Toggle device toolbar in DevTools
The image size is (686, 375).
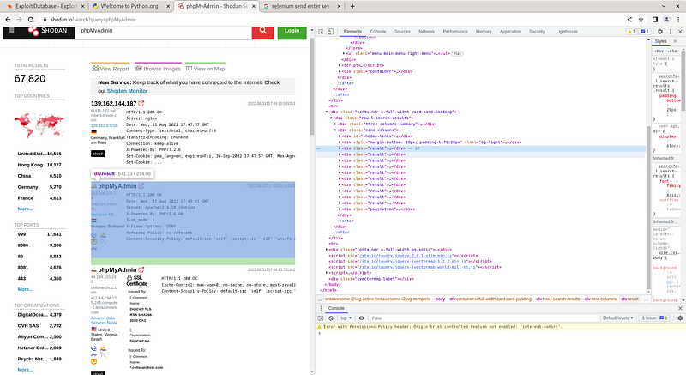(x=330, y=32)
